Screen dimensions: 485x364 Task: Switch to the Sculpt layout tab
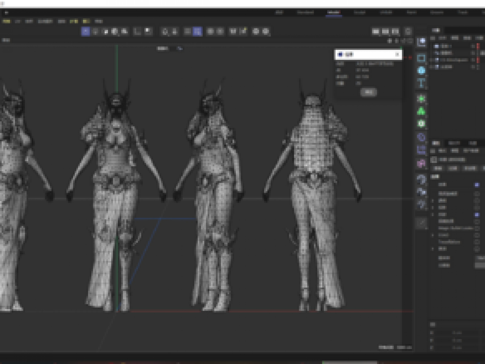coord(360,12)
